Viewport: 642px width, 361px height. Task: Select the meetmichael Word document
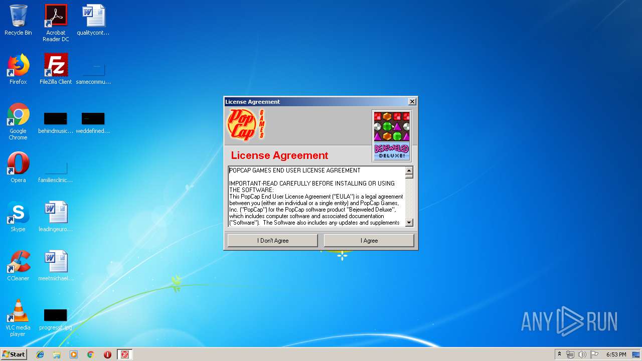(x=56, y=266)
